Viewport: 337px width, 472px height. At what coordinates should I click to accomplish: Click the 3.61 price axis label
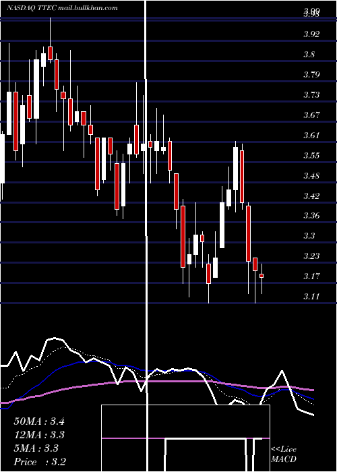311,135
